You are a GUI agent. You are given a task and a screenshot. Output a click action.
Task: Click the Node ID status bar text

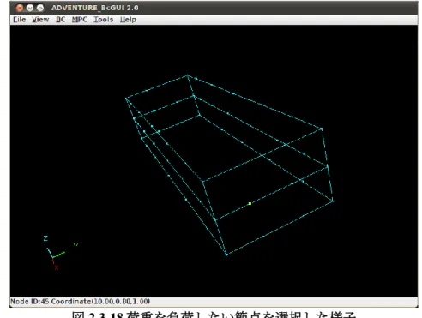(x=80, y=302)
